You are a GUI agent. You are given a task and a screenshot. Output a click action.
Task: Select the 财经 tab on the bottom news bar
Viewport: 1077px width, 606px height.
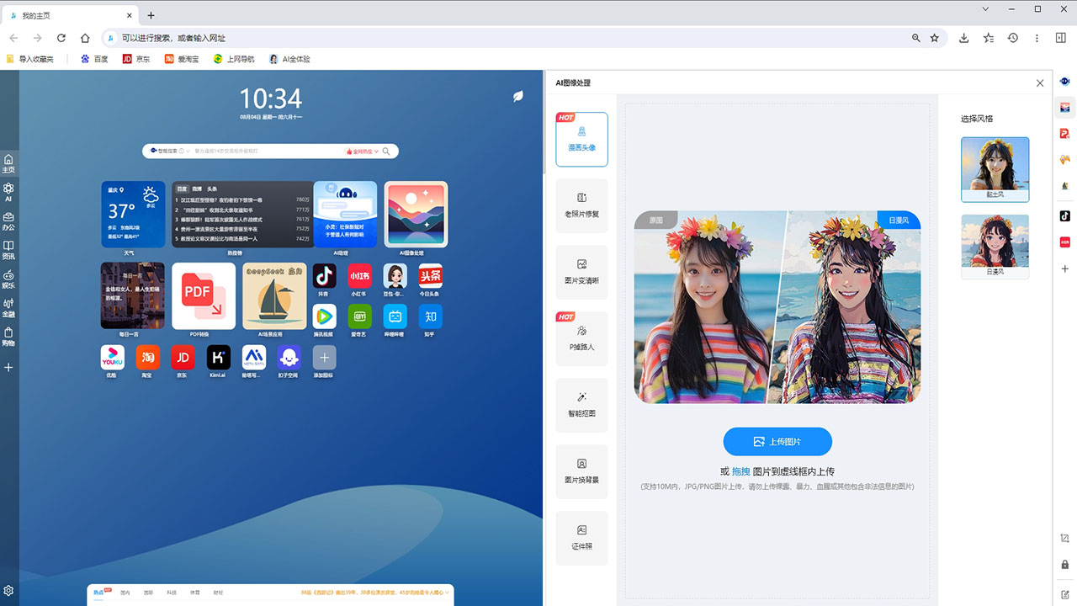(x=218, y=593)
